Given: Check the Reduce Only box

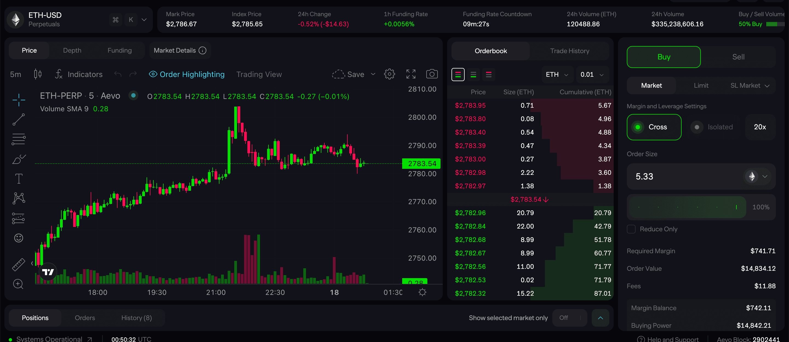Looking at the screenshot, I should coord(631,229).
